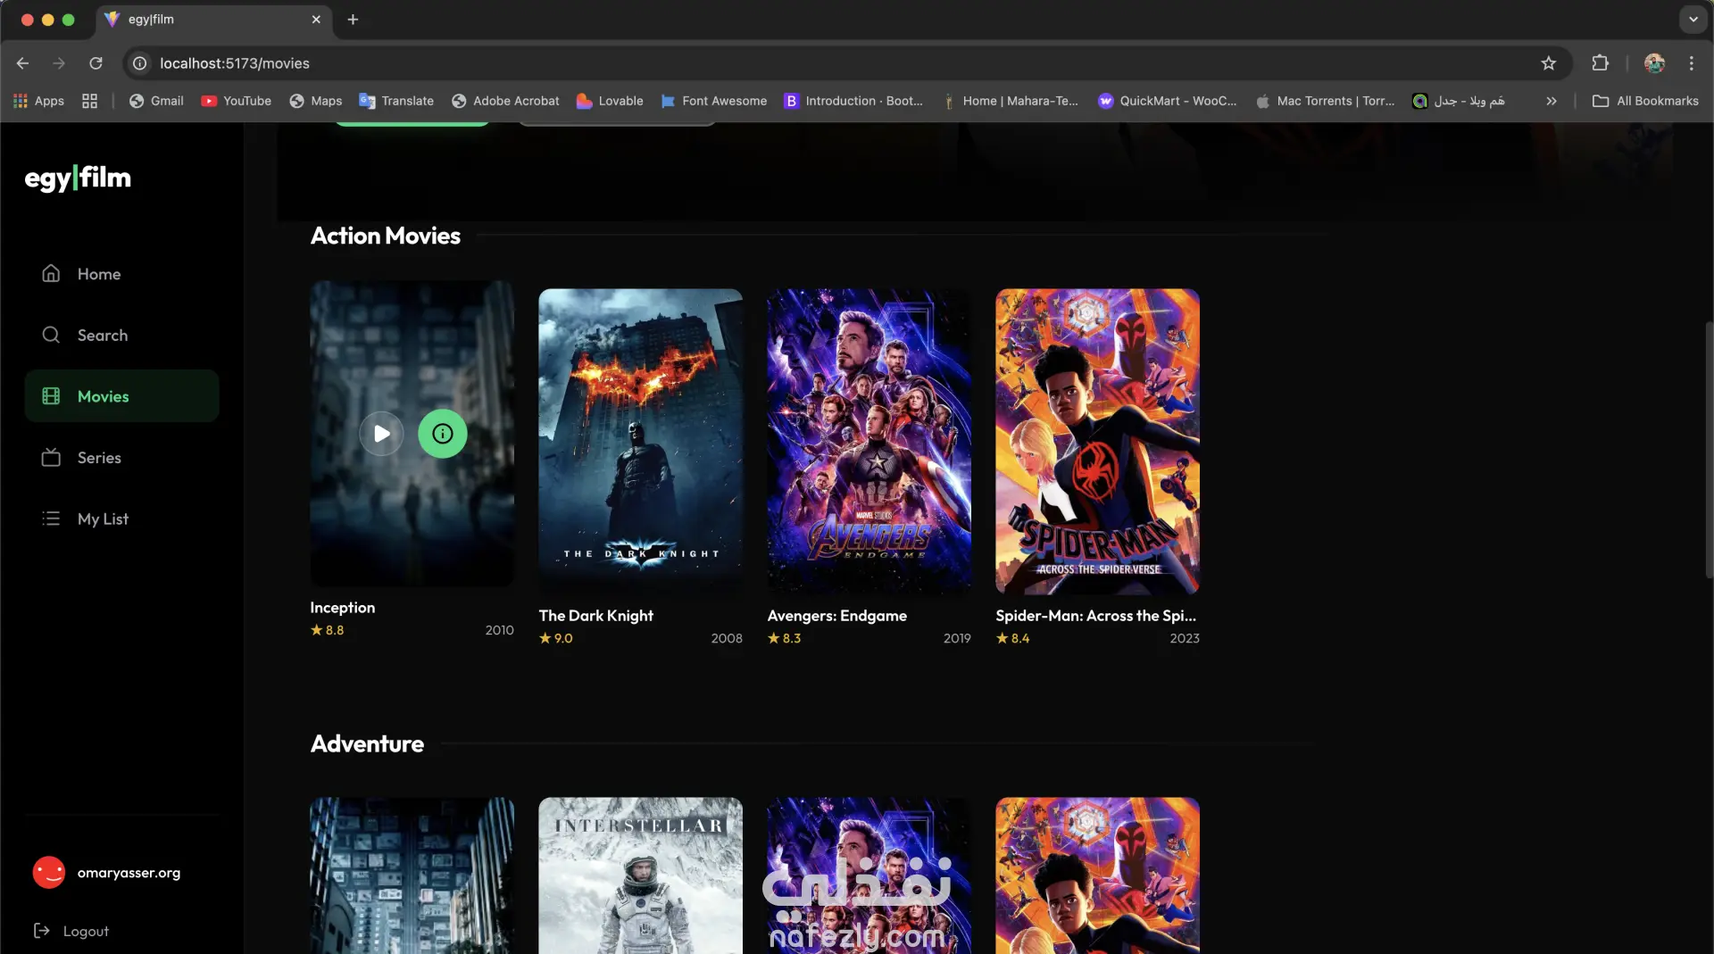Open Spider-Man poster in Adventure row

[x=1097, y=875]
